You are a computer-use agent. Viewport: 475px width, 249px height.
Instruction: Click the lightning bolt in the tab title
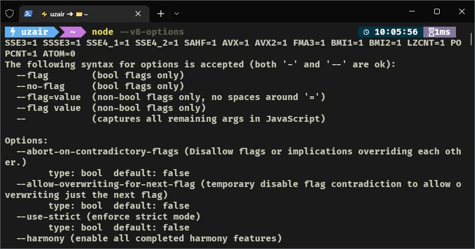[x=43, y=14]
